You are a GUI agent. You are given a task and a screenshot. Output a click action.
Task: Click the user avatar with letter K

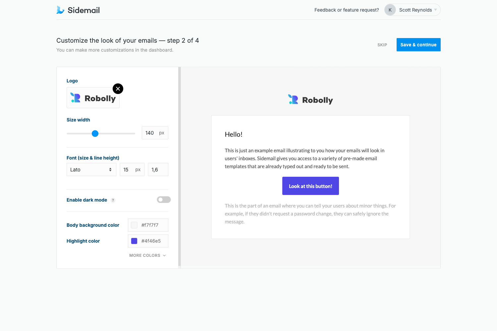coord(390,10)
